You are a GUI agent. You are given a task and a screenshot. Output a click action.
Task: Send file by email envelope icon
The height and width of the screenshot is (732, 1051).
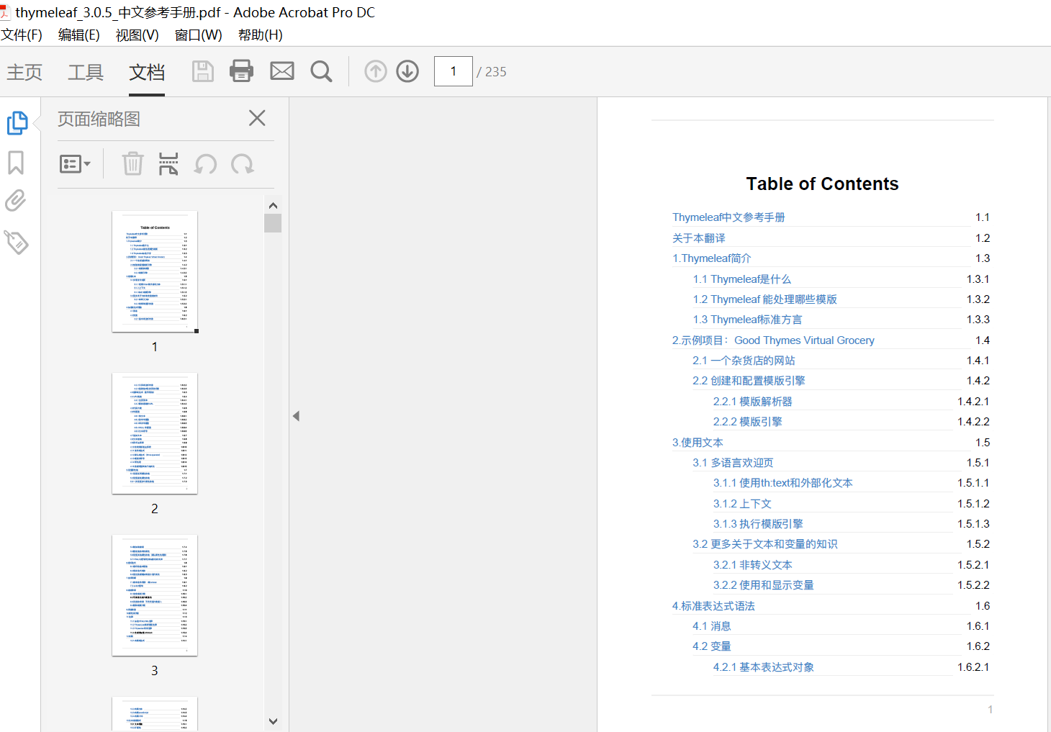tap(282, 71)
